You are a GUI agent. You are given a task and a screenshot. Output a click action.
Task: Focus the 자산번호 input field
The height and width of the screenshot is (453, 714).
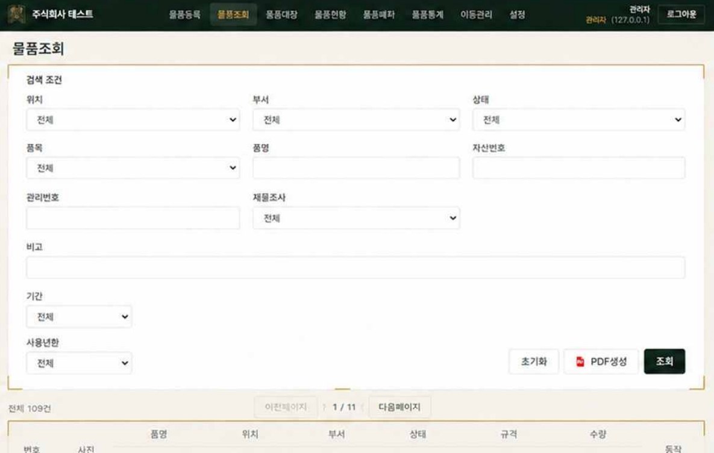[579, 168]
